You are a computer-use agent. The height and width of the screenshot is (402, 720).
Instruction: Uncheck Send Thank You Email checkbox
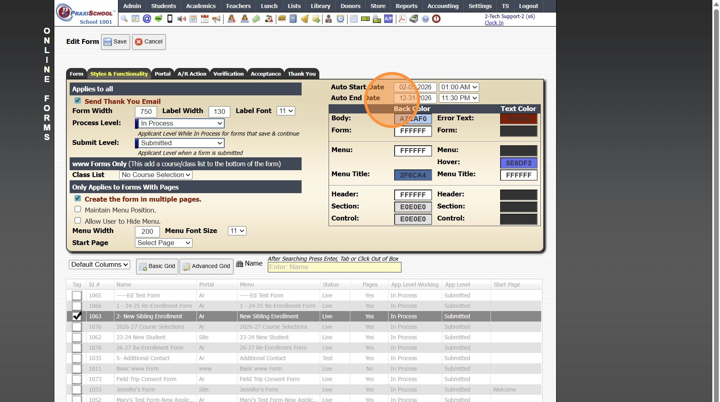point(78,101)
